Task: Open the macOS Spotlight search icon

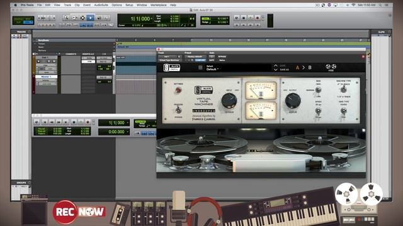Action: tap(380, 5)
